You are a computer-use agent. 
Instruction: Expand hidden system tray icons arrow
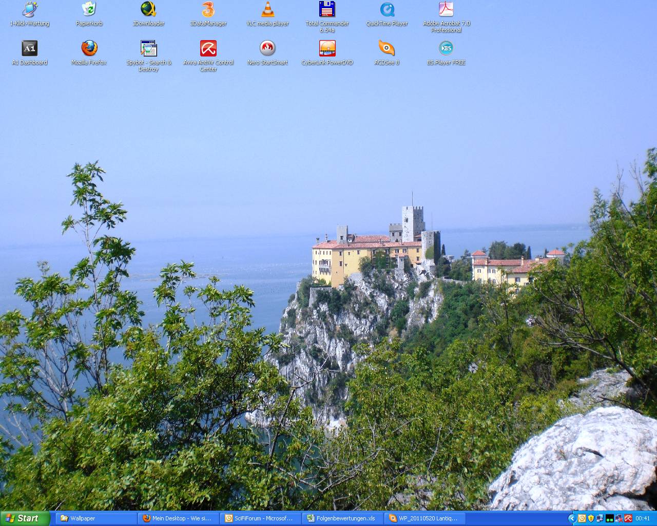[x=572, y=518]
